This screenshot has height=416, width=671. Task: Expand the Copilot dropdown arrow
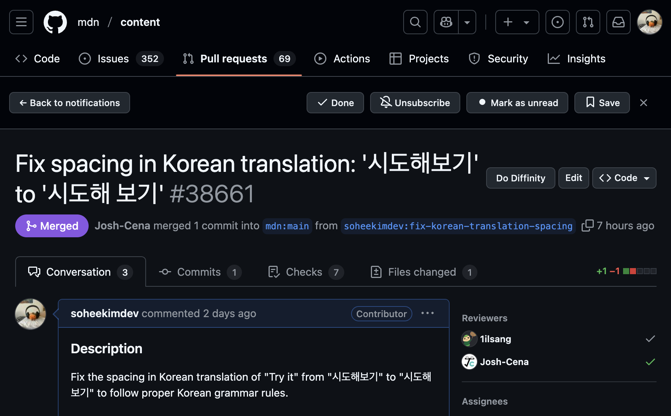[467, 22]
